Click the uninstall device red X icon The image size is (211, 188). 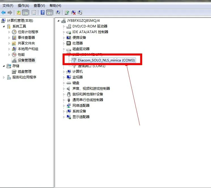point(73,13)
